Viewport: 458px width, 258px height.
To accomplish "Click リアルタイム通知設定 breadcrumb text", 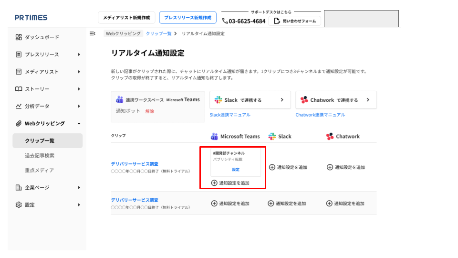I will 203,33.
